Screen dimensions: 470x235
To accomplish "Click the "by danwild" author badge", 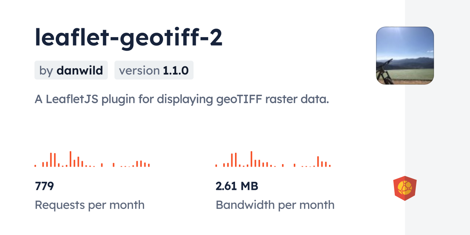I will tap(71, 70).
